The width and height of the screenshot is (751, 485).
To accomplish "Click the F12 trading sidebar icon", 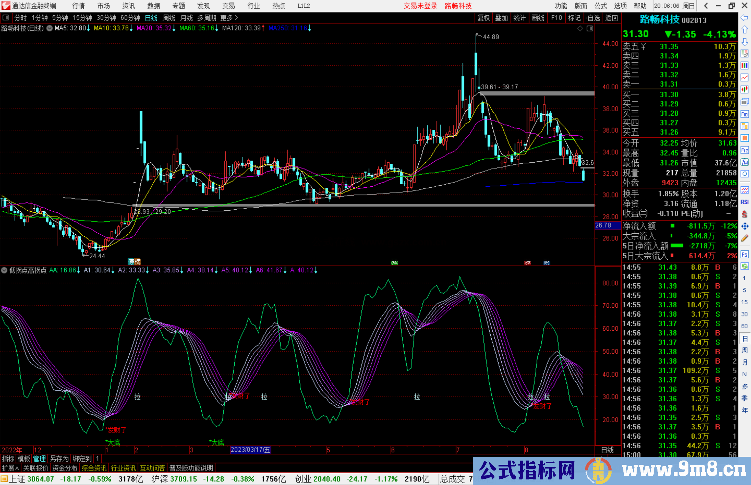I will click(744, 150).
